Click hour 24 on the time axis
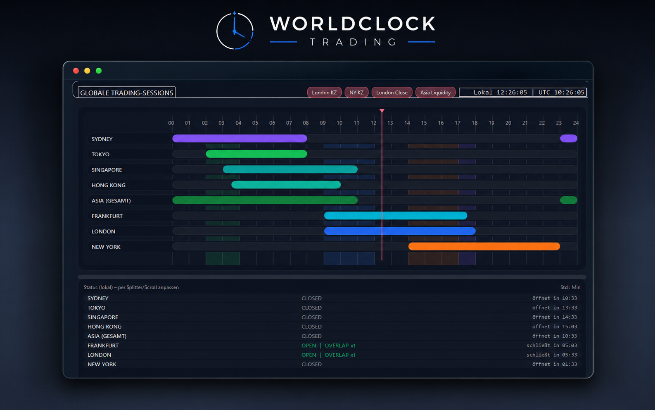The height and width of the screenshot is (410, 655). [576, 123]
